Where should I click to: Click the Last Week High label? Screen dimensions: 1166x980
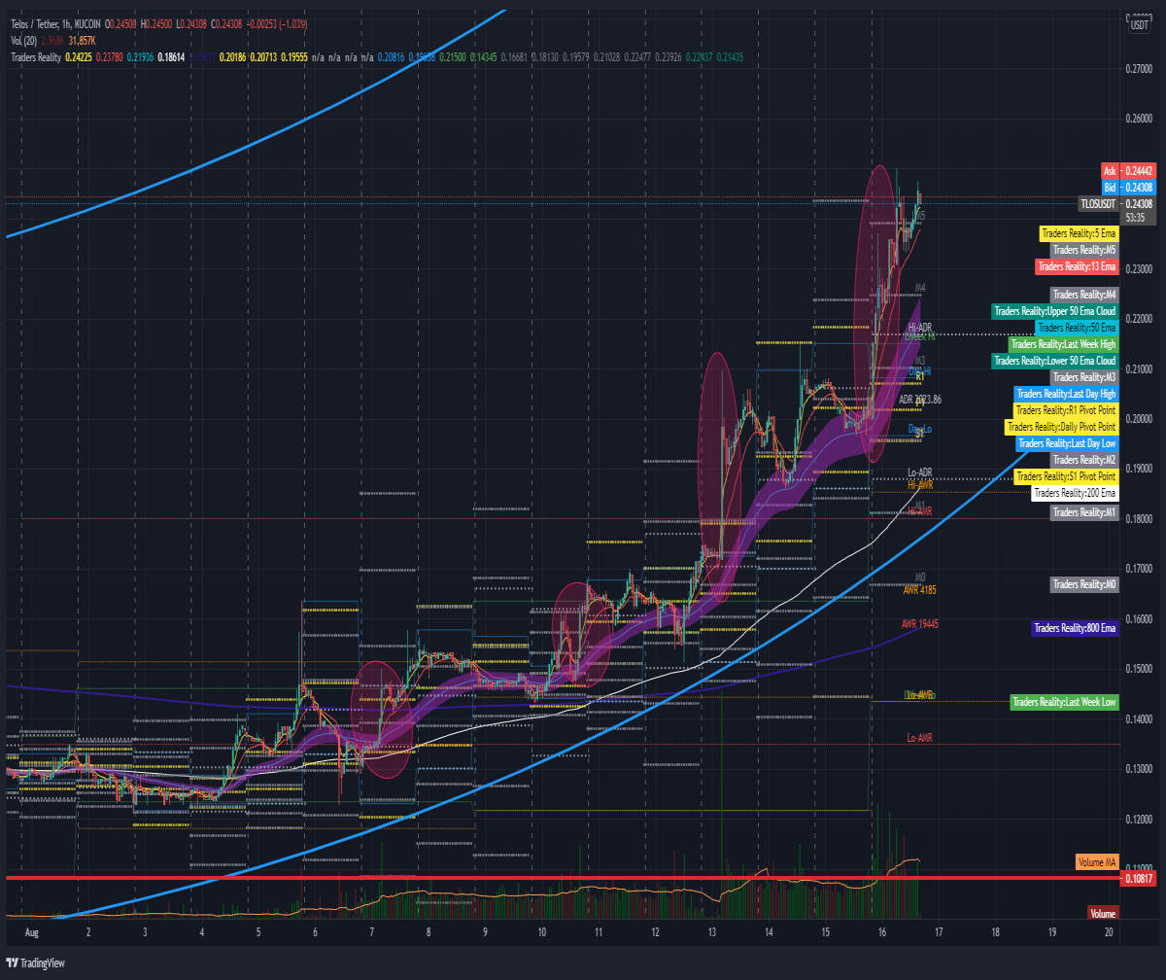click(x=1064, y=344)
